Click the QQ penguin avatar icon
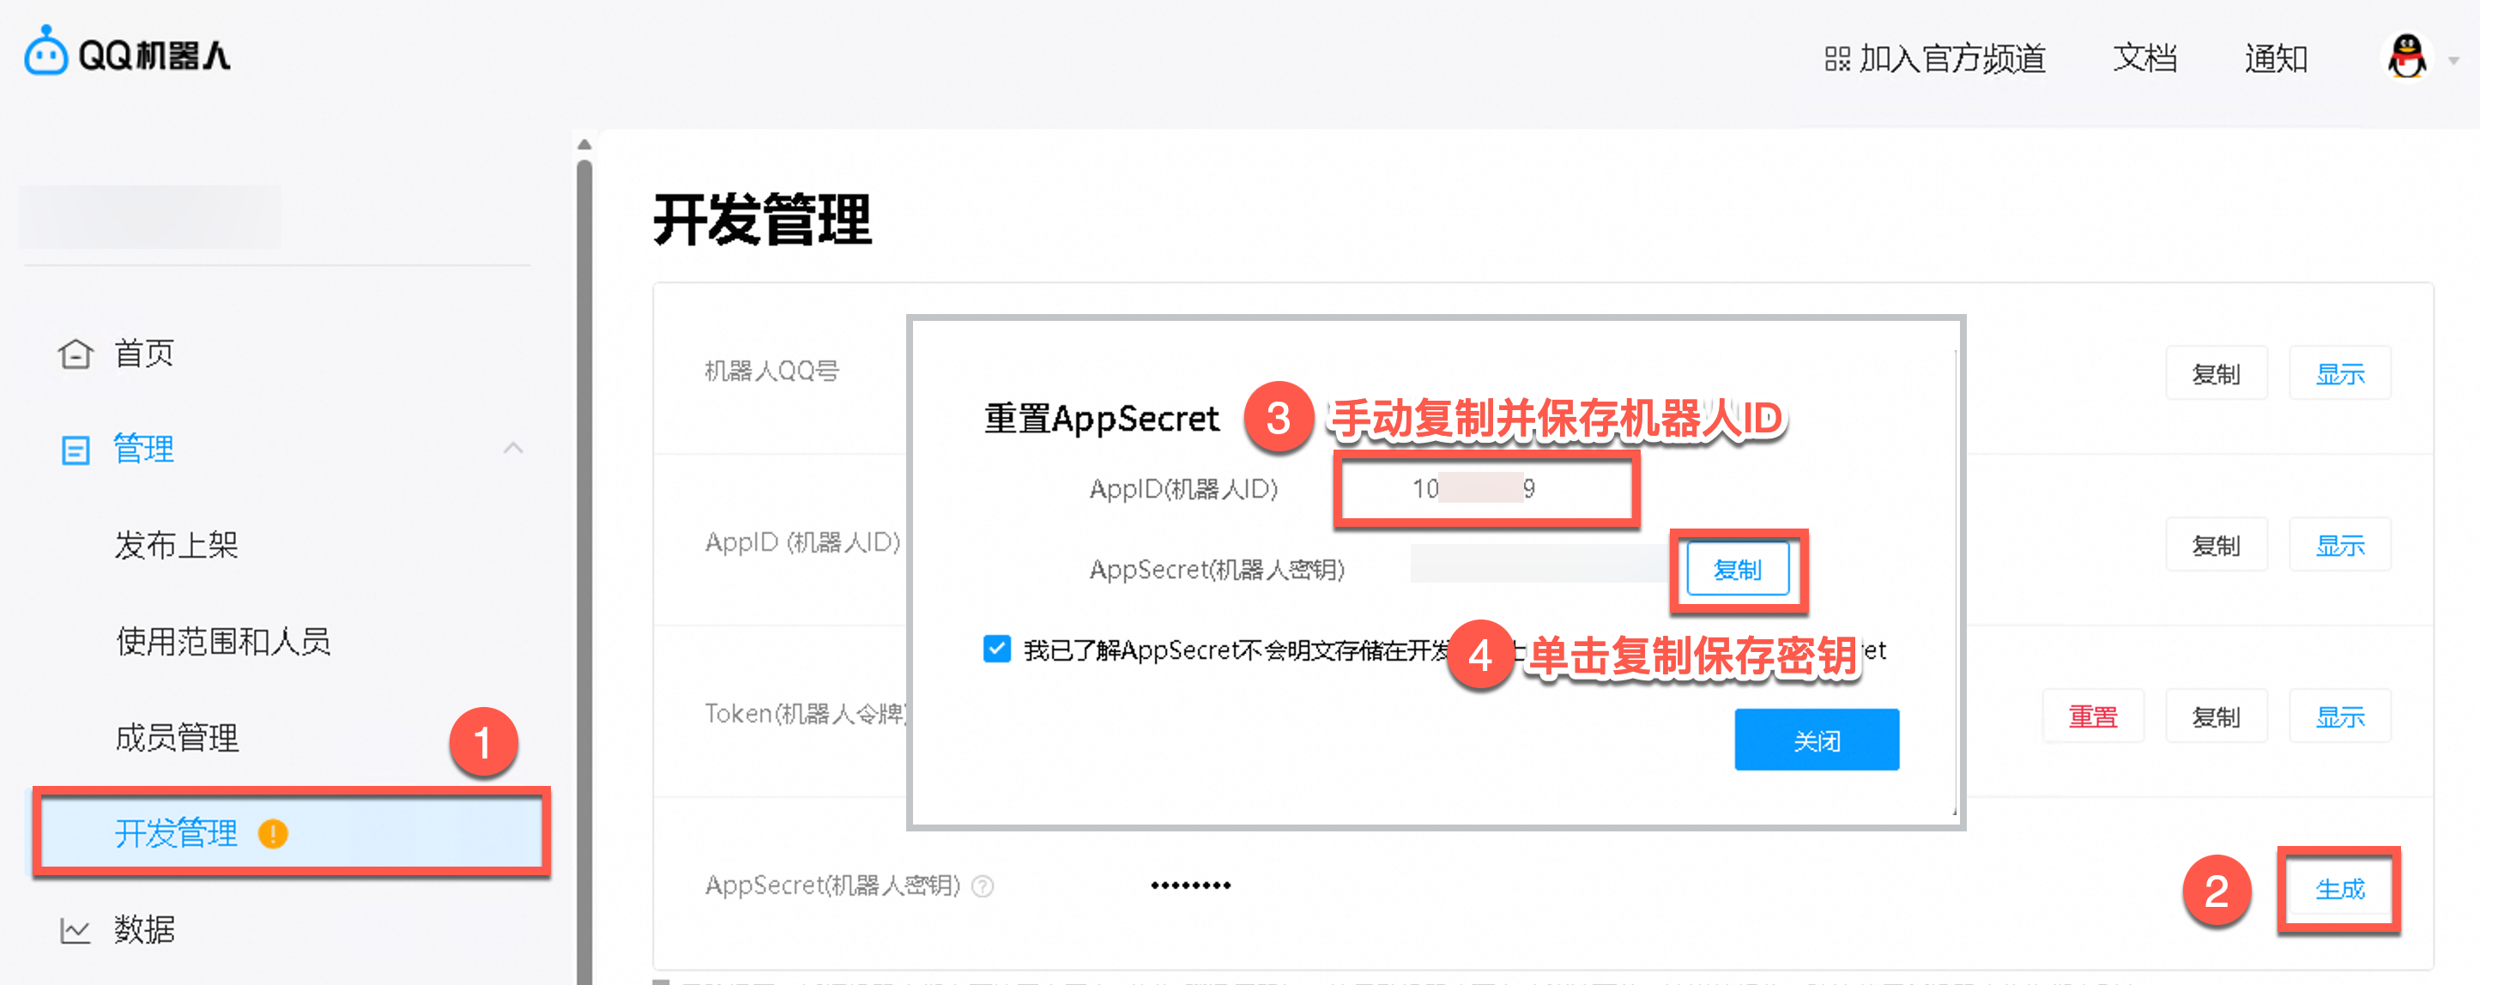Image resolution: width=2516 pixels, height=985 pixels. pyautogui.click(x=2407, y=57)
